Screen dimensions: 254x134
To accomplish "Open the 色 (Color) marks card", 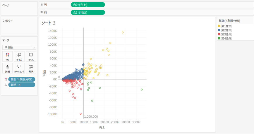I will [x=7, y=56].
